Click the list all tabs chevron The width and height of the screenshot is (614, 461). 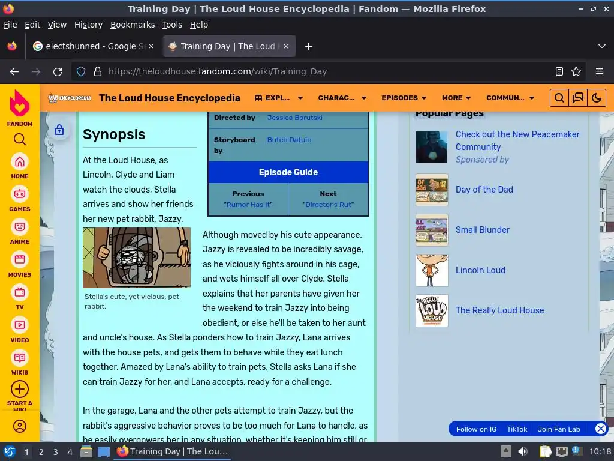pyautogui.click(x=602, y=46)
